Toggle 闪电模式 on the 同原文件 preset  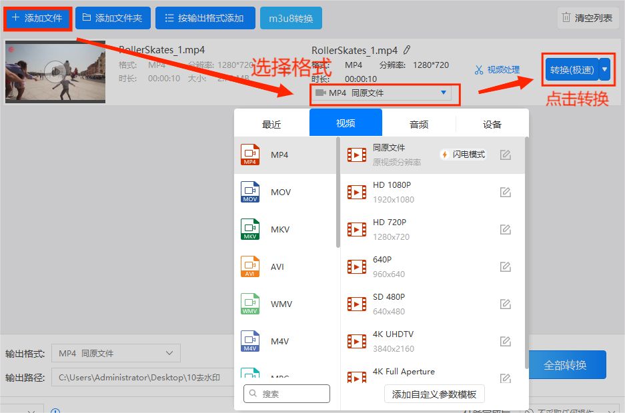tap(463, 153)
